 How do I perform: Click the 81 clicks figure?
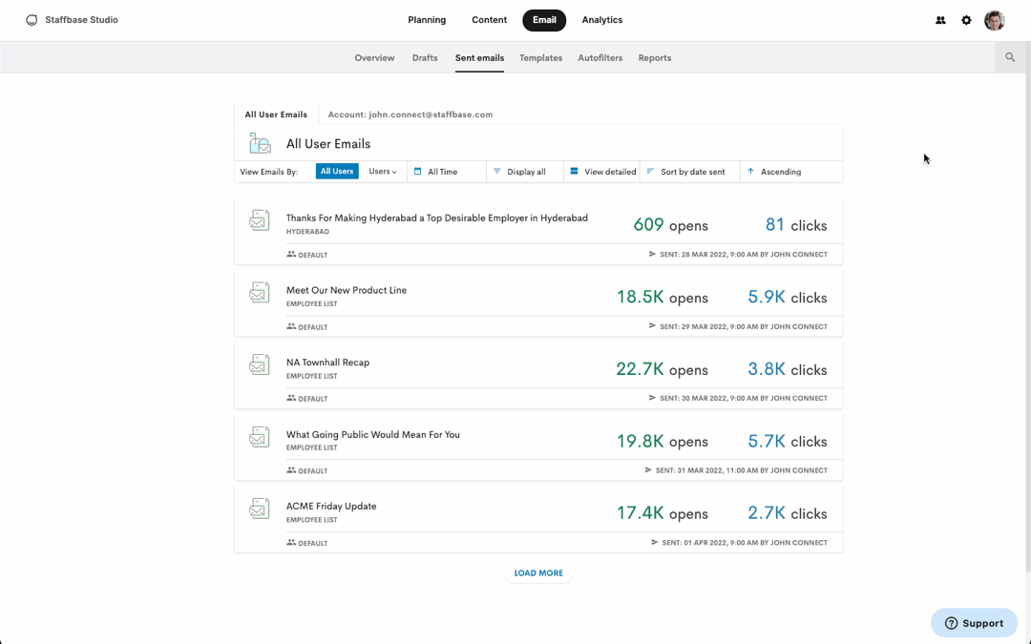point(796,225)
